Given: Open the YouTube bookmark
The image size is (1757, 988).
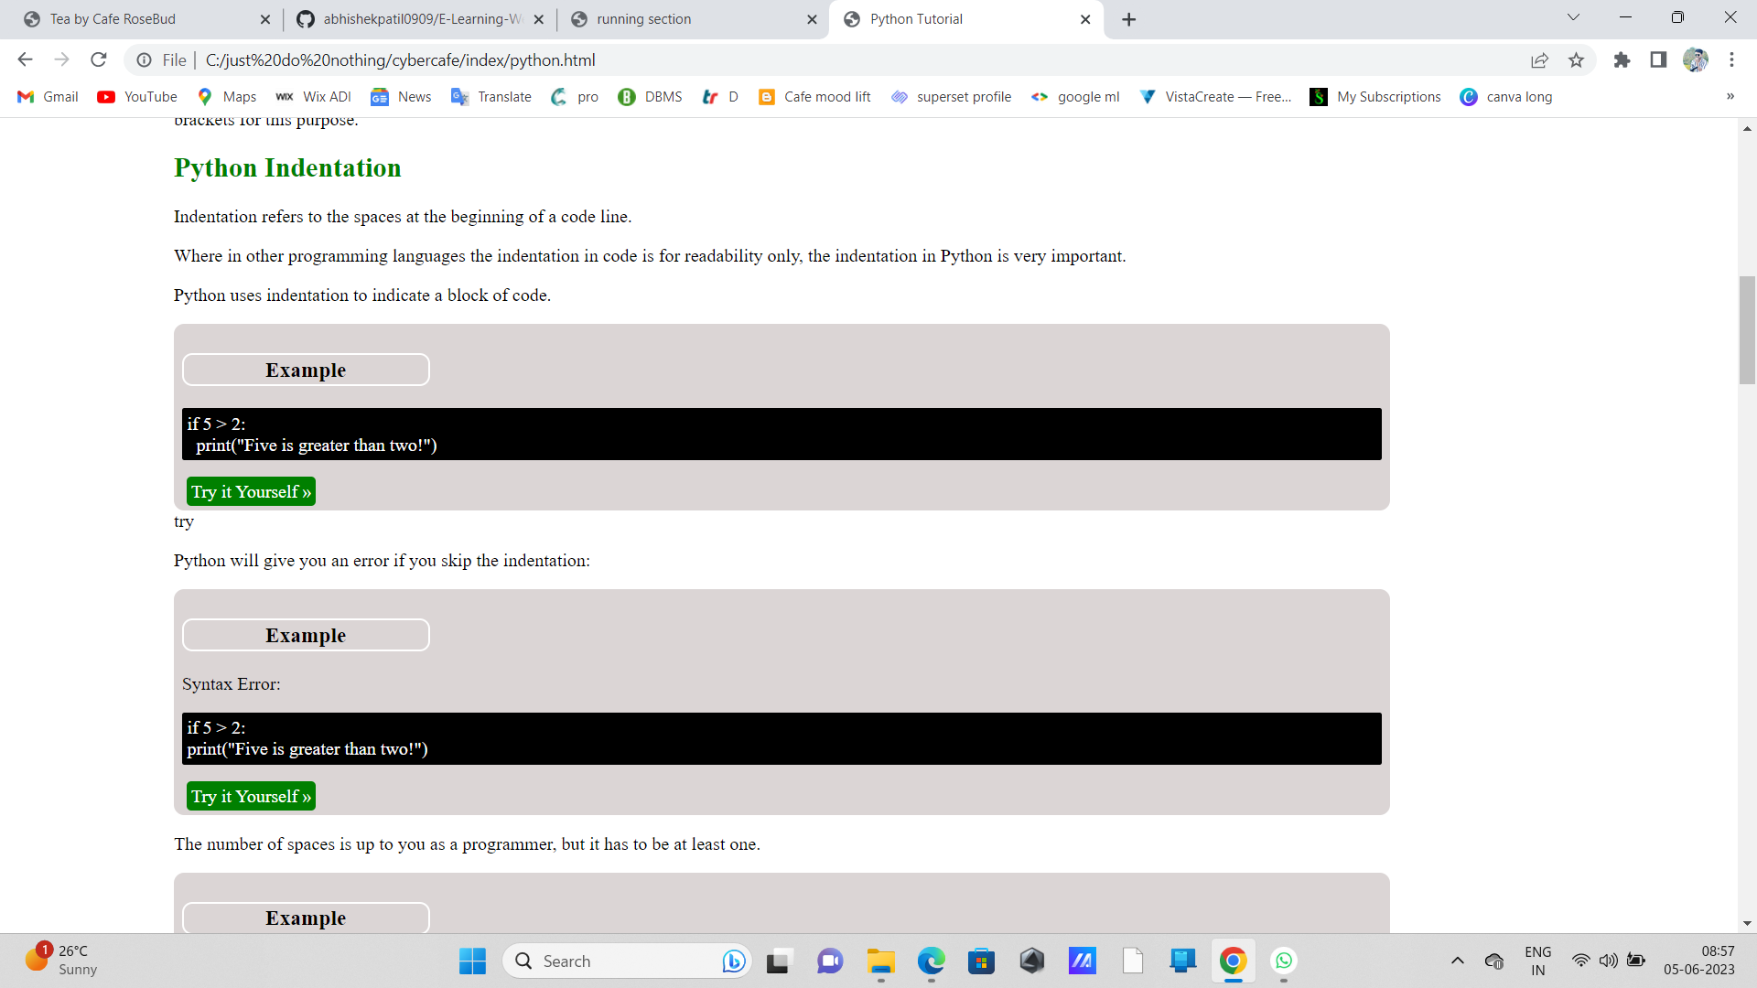Looking at the screenshot, I should [x=136, y=96].
